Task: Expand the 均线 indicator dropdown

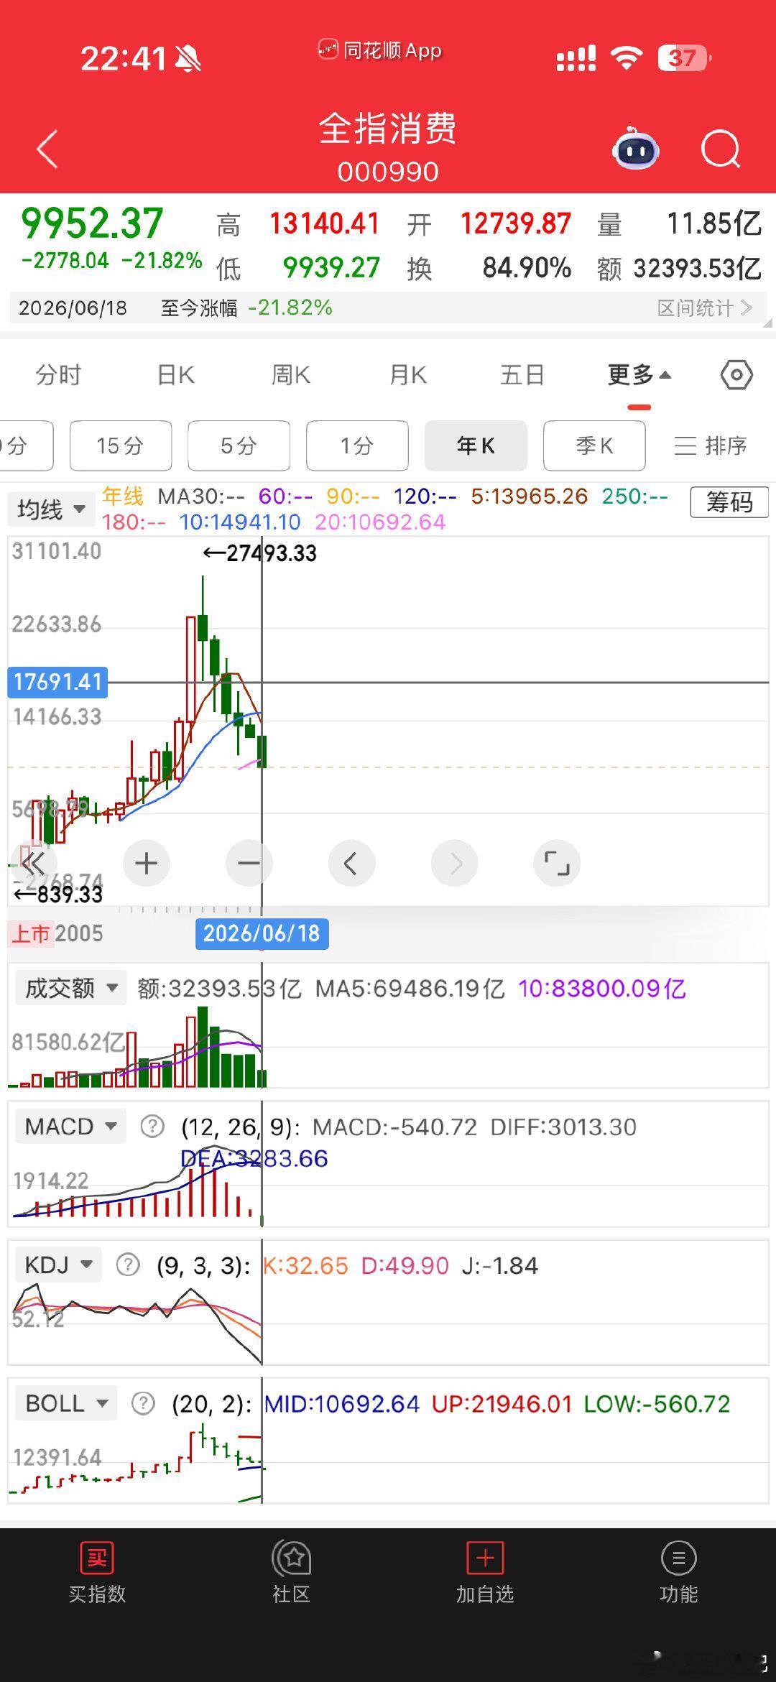Action: click(51, 509)
